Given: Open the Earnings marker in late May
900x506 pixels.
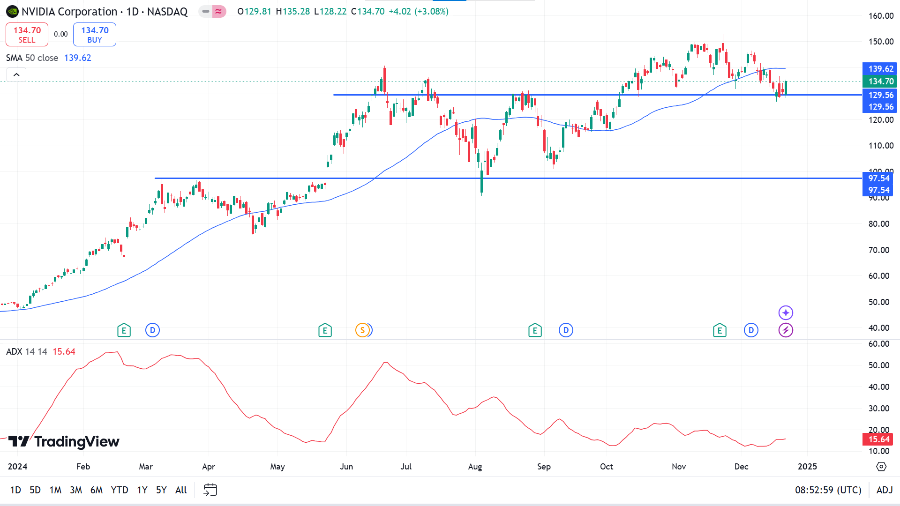Looking at the screenshot, I should 325,330.
